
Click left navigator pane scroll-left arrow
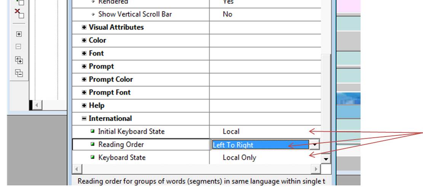pyautogui.click(x=37, y=105)
